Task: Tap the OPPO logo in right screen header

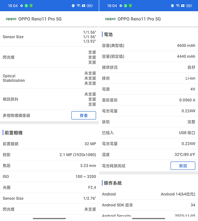Action: tap(110, 19)
